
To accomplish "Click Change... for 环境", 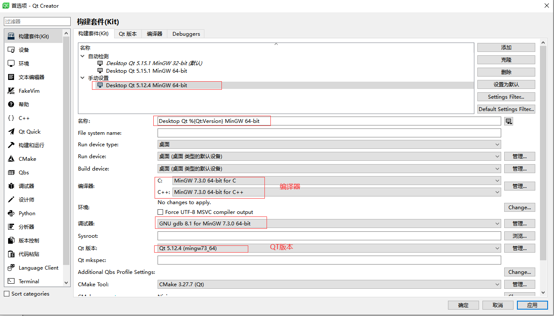I will 520,208.
